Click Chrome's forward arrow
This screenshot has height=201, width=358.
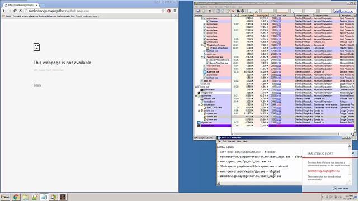(10, 11)
